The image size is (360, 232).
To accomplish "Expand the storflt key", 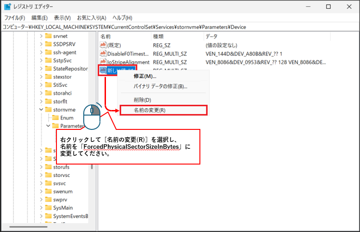I will (41, 101).
